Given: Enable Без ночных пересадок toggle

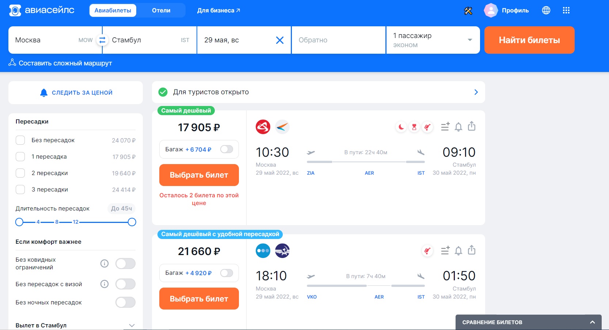Looking at the screenshot, I should point(125,302).
